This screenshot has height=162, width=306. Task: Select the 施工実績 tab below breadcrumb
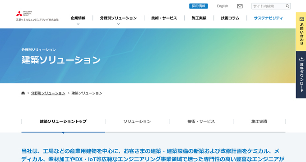click(259, 121)
